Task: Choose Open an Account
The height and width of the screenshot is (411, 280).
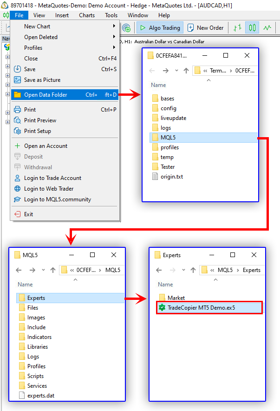Action: click(65, 146)
